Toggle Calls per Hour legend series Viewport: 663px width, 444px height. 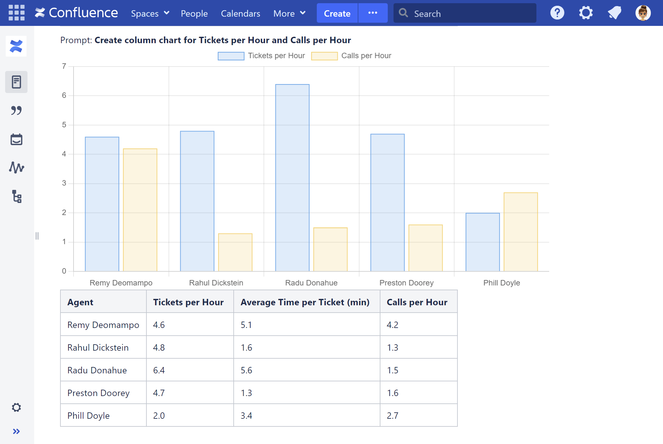click(351, 56)
